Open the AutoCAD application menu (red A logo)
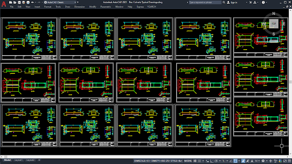 click(4, 4)
